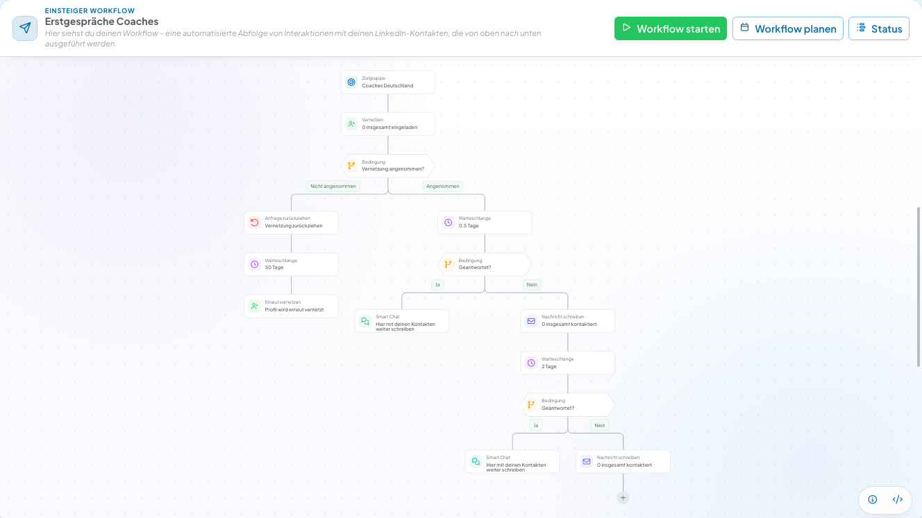
Task: Start the workflow with Workflow starten
Action: (671, 28)
